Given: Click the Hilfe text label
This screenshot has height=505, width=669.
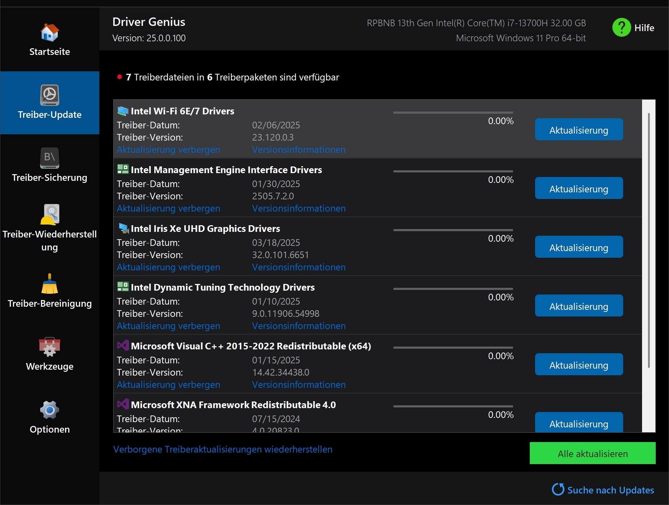Looking at the screenshot, I should pyautogui.click(x=644, y=28).
